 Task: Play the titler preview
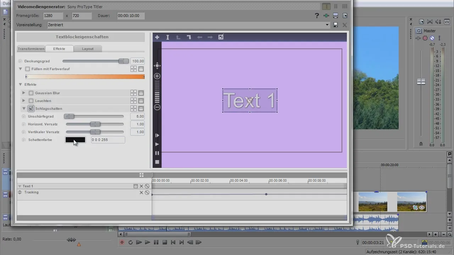pyautogui.click(x=157, y=144)
